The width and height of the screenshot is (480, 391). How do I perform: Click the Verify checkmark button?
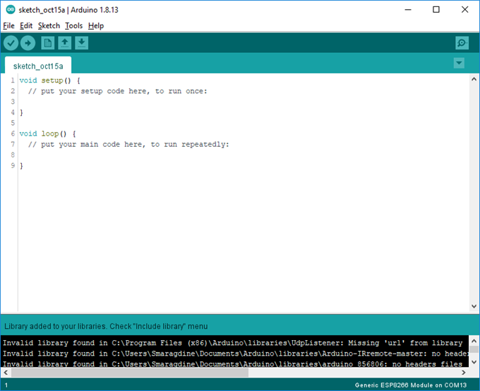[x=11, y=43]
